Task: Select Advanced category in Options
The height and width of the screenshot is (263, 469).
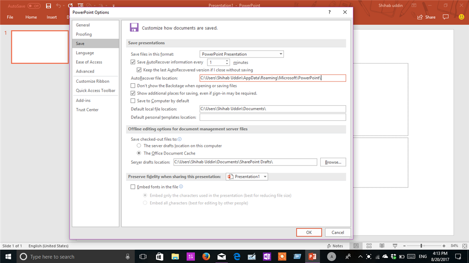Action: (95, 71)
